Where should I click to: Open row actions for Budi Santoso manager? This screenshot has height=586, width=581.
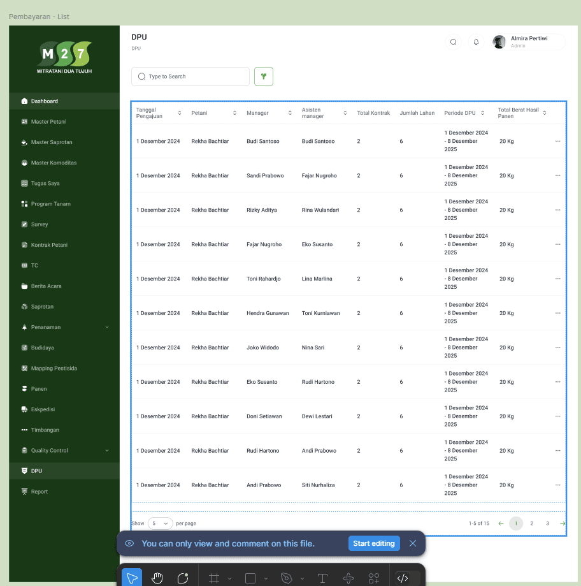(x=558, y=142)
